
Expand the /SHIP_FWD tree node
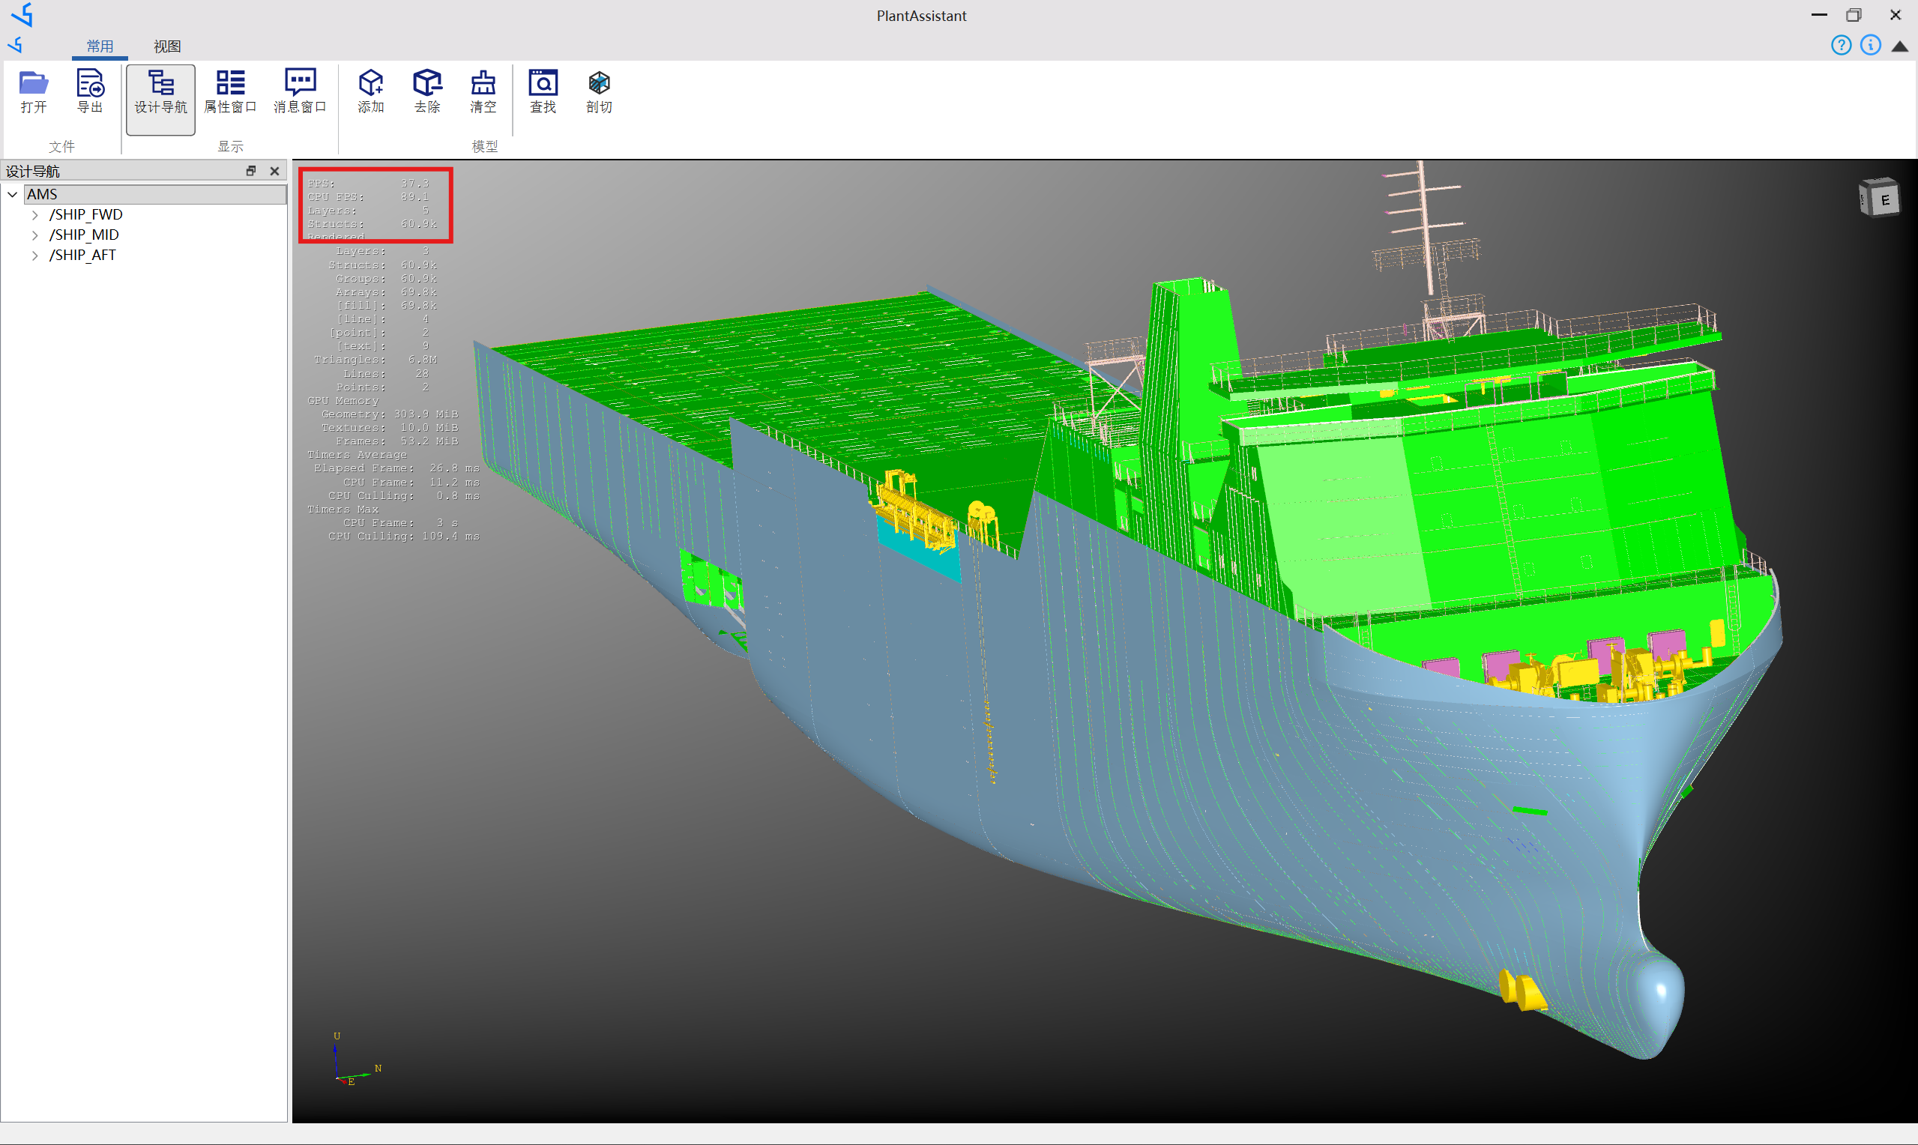tap(34, 214)
